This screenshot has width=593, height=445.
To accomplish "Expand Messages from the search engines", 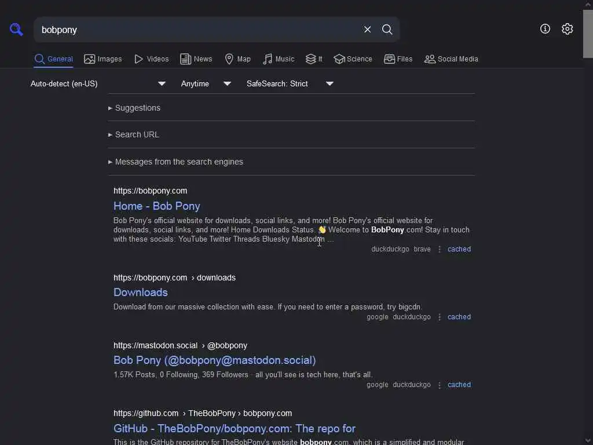I will pos(176,162).
